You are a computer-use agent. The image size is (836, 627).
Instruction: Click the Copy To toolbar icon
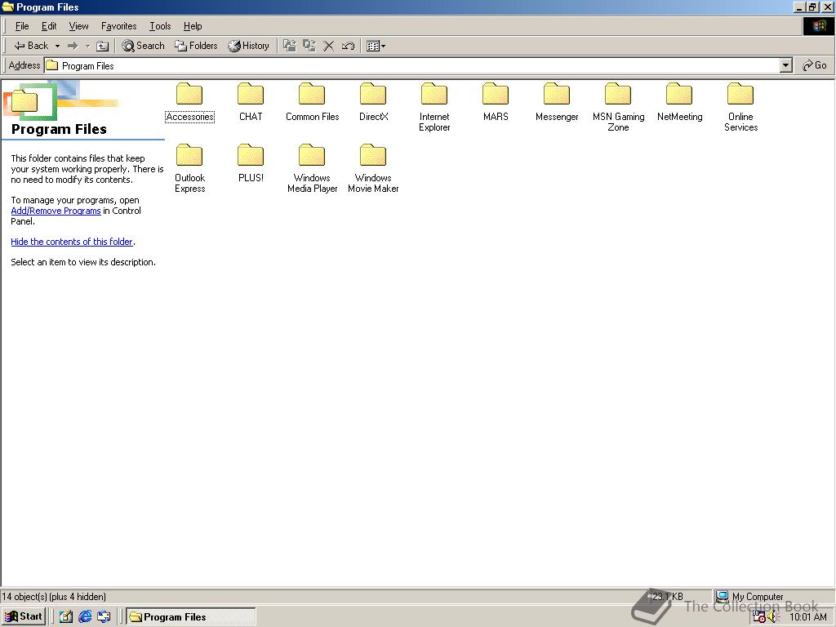point(309,46)
